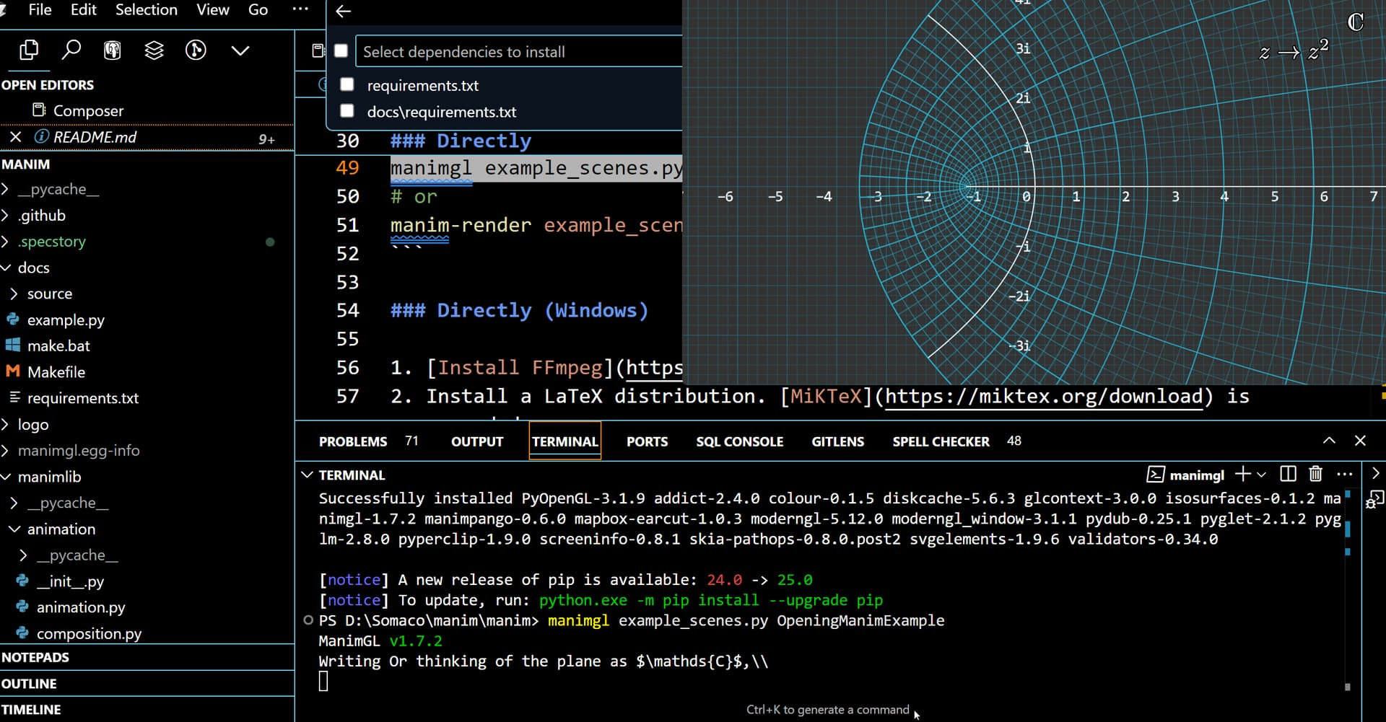Switch to the PROBLEMS tab
Image resolution: width=1386 pixels, height=722 pixels.
(353, 441)
